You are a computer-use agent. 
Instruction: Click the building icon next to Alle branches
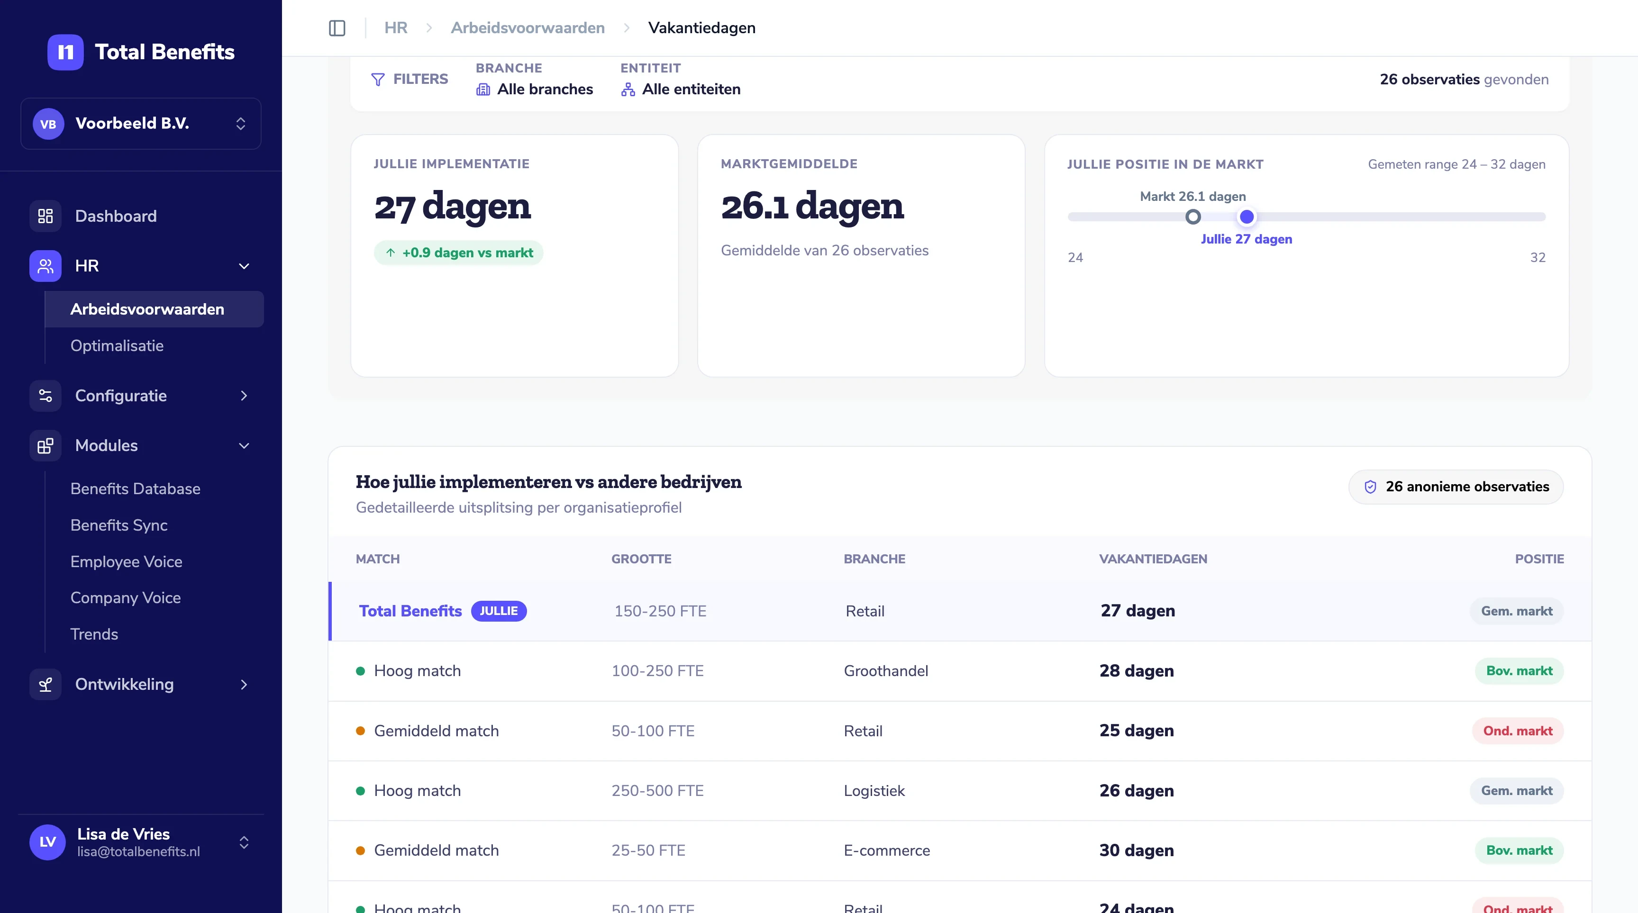click(x=483, y=90)
